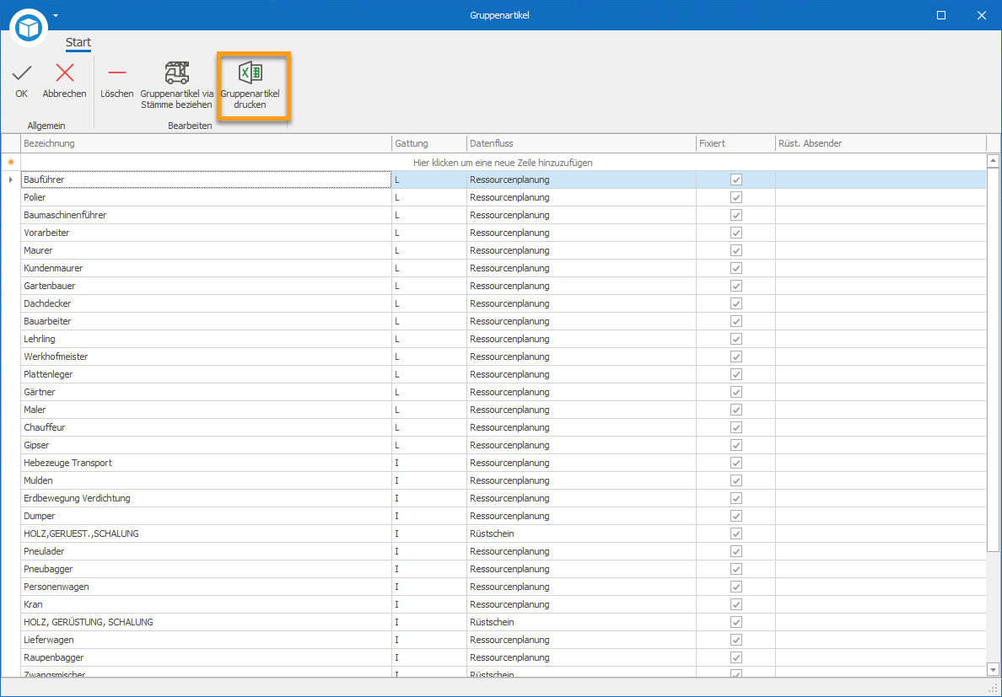Cancel with the Abbrechen red X icon

point(65,73)
